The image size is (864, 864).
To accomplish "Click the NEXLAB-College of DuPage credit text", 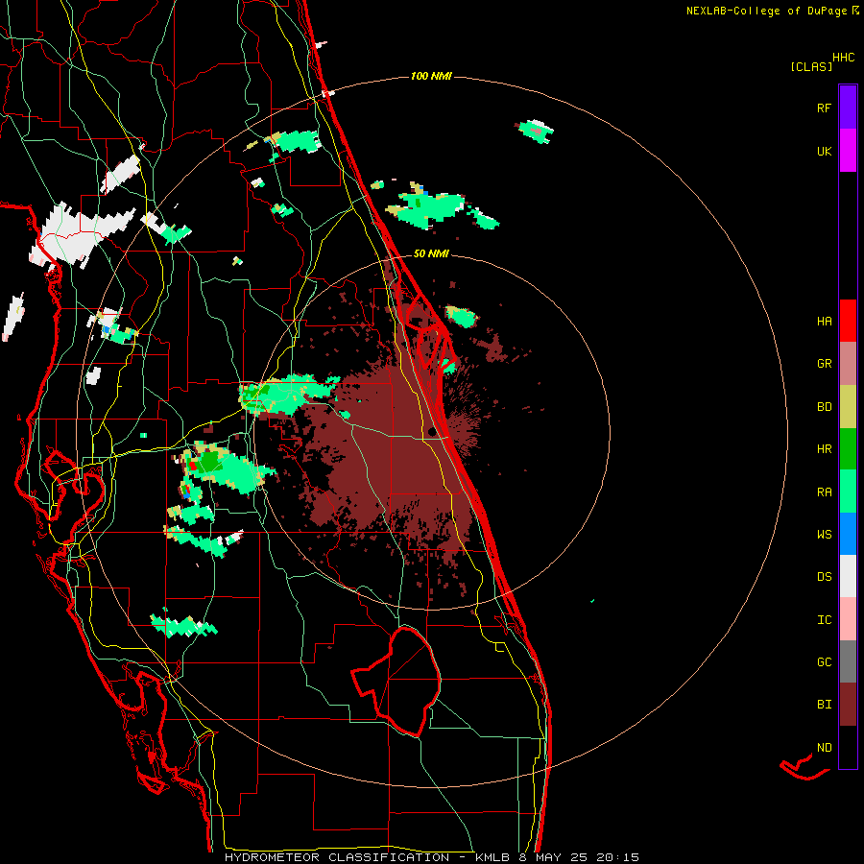I will [766, 11].
